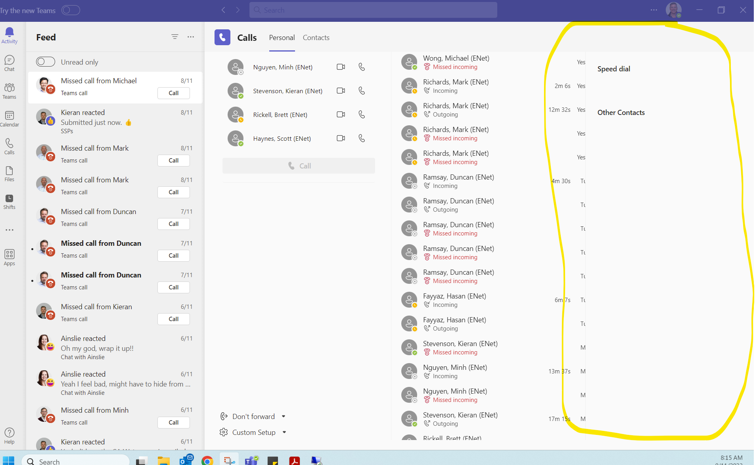Open Ainslie reacted Yeah I feel bad notification
755x465 pixels.
click(115, 383)
